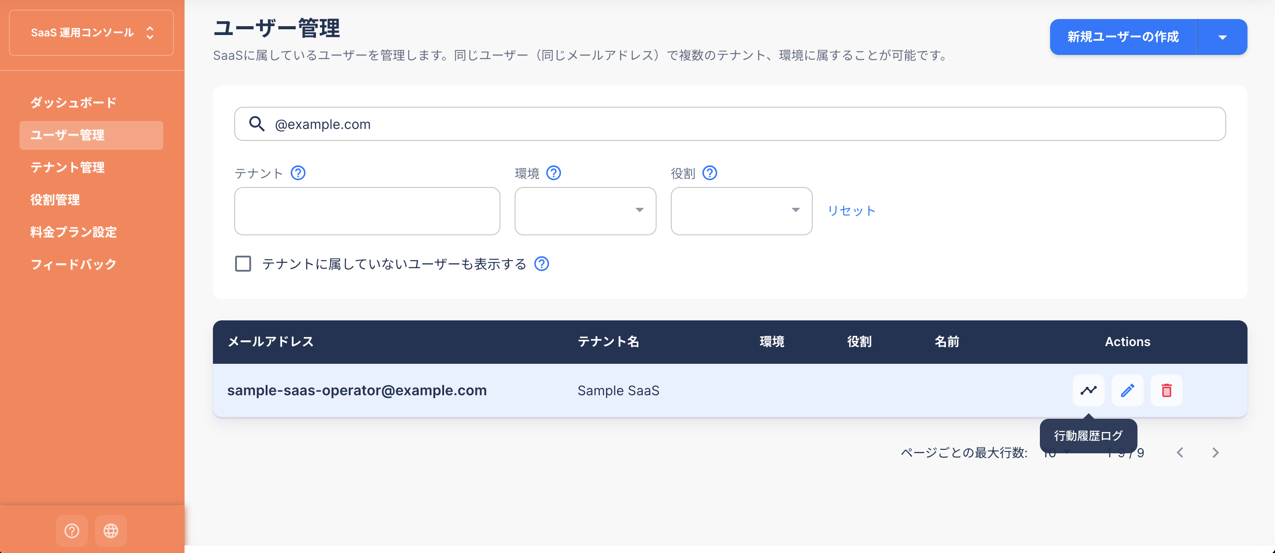Go to the previous page of results

point(1180,453)
